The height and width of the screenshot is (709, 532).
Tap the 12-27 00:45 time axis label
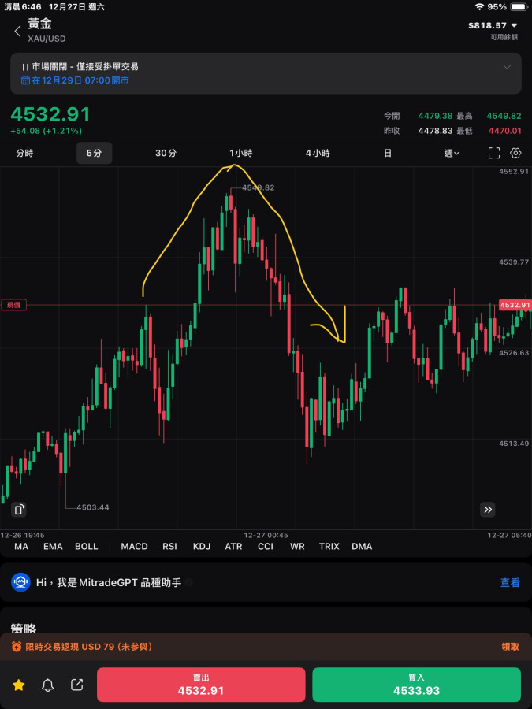(x=266, y=535)
